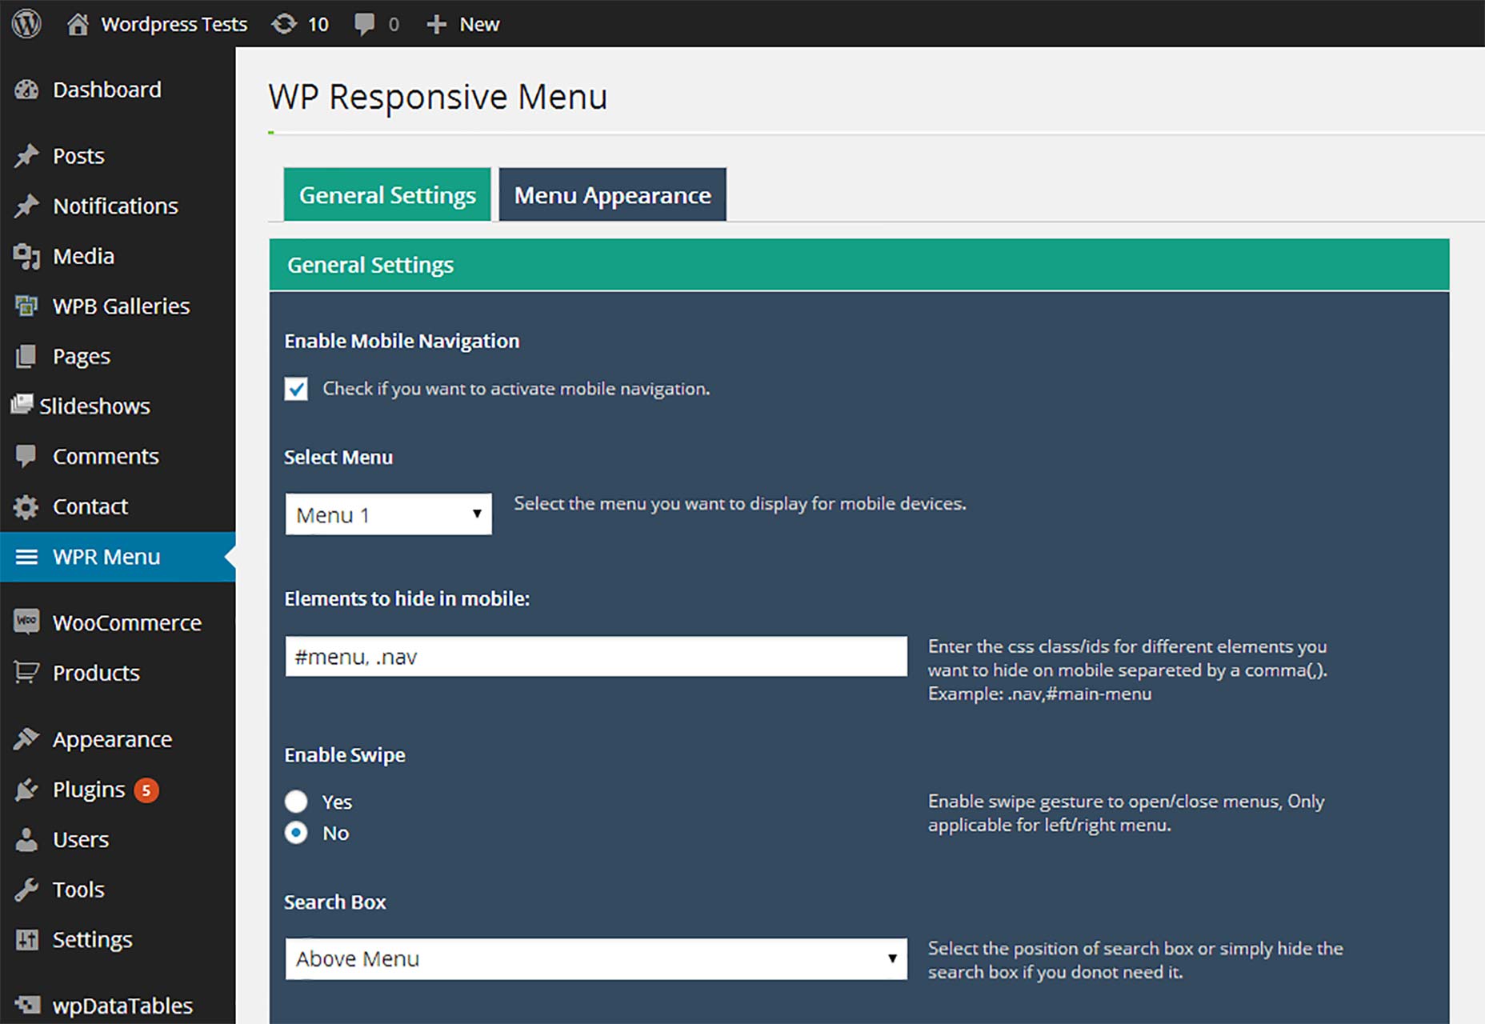Select the General Settings tab
Image resolution: width=1485 pixels, height=1024 pixels.
pos(387,194)
